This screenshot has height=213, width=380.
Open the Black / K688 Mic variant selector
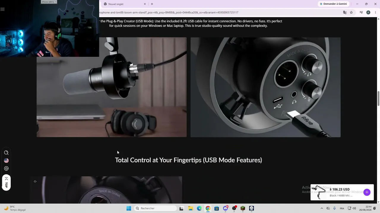tap(341, 196)
